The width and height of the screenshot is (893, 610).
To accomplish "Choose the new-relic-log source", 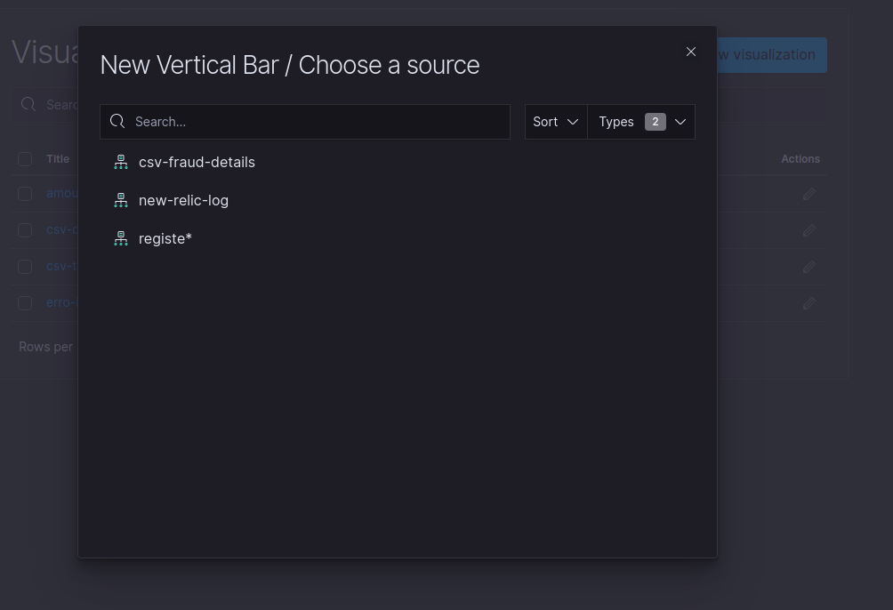I will (x=183, y=200).
